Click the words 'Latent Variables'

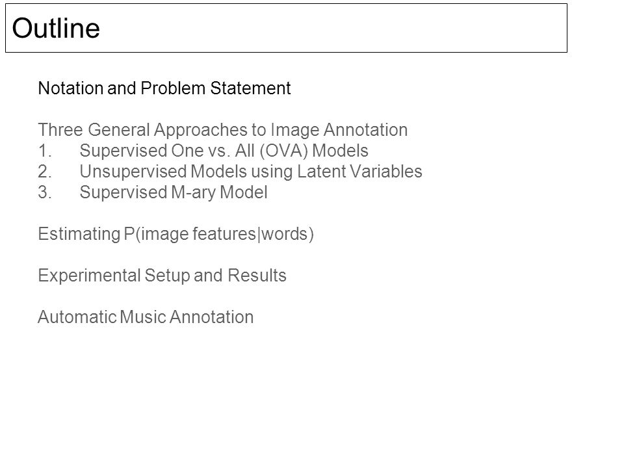(x=359, y=172)
